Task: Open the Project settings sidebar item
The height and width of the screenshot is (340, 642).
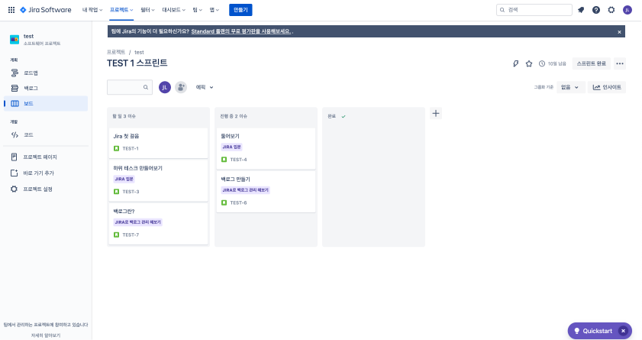Action: point(46,189)
